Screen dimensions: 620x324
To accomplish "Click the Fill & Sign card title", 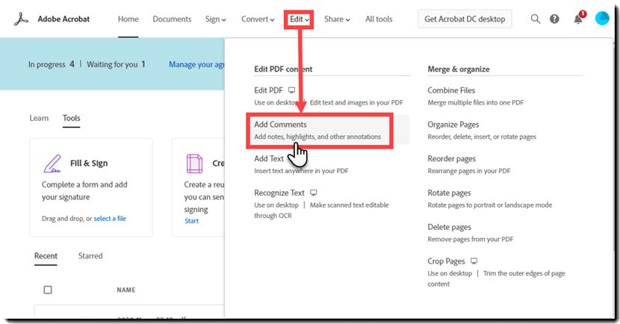I will (89, 163).
